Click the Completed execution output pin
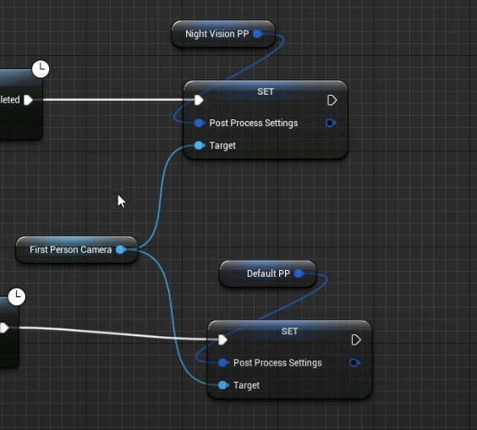This screenshot has width=477, height=430. (x=28, y=100)
